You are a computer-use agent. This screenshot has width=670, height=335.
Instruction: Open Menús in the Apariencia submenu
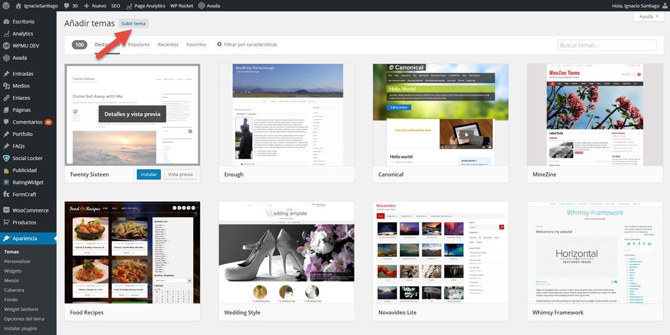pyautogui.click(x=12, y=280)
